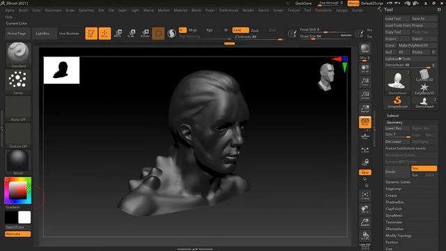446x251 pixels.
Task: Click the Divide button
Action: [x=397, y=172]
